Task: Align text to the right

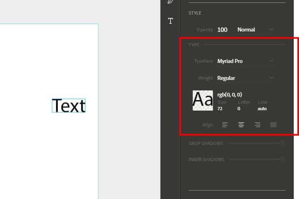Action: click(x=257, y=125)
